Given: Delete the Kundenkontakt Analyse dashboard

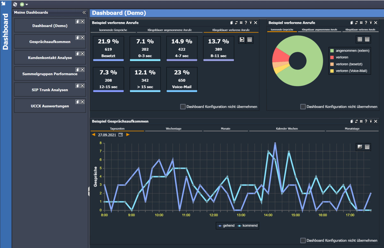Looking at the screenshot, I should tap(82, 54).
